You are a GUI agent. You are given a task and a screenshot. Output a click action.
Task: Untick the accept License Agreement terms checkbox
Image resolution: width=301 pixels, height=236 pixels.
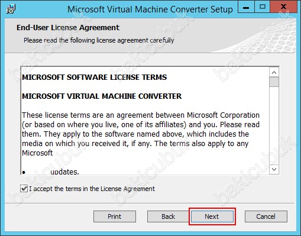click(24, 189)
